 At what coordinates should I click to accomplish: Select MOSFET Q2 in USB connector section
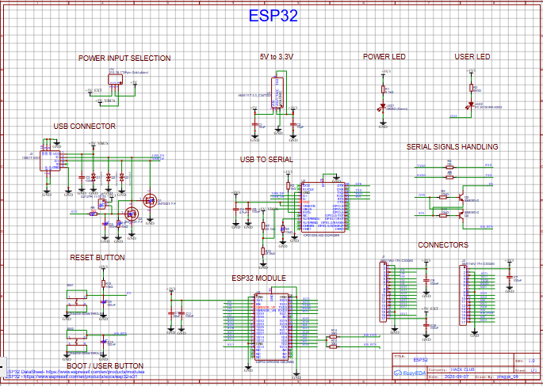pos(132,214)
